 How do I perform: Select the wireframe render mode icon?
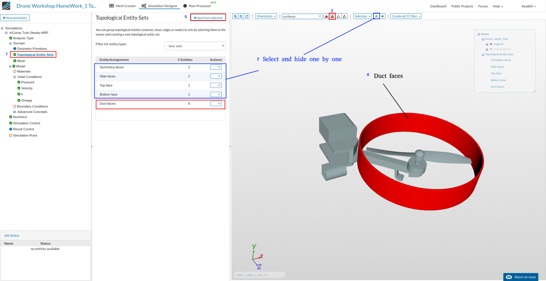click(x=338, y=16)
